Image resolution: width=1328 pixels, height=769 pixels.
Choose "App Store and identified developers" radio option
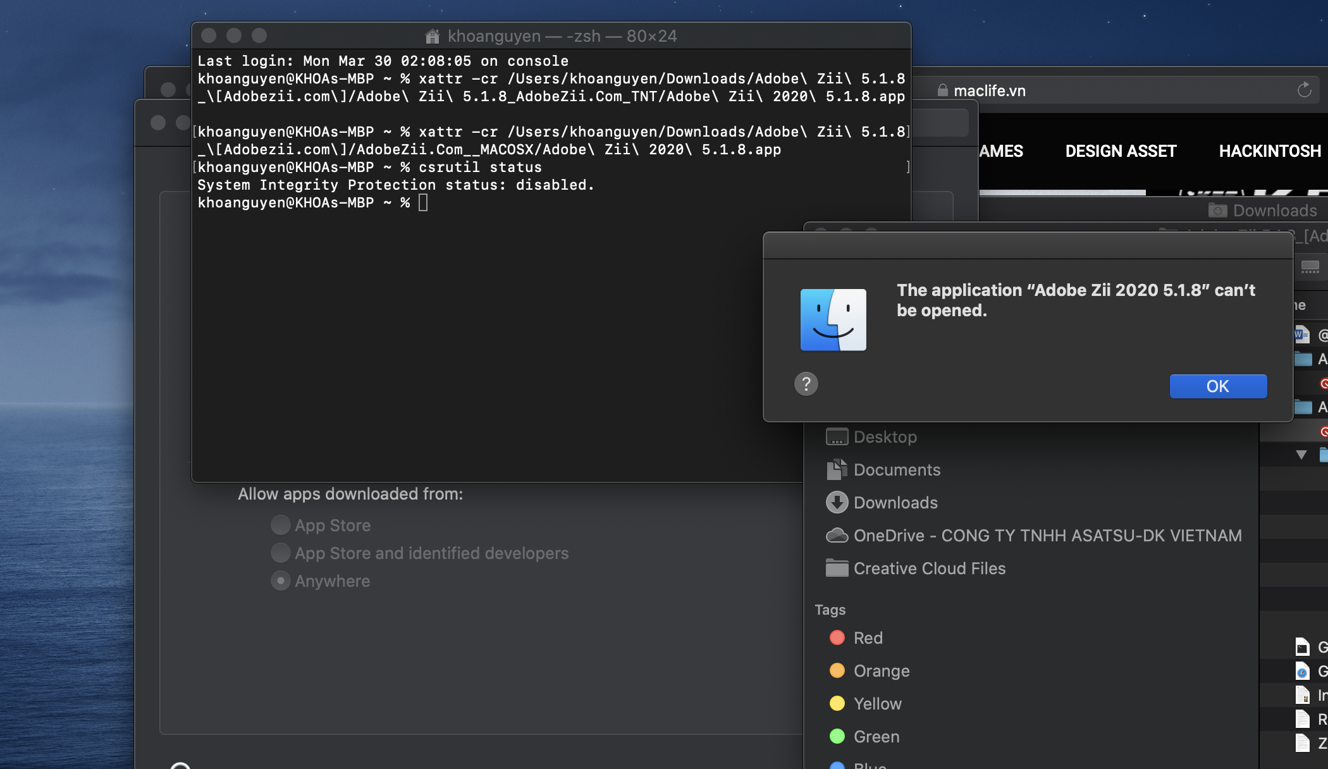click(281, 553)
